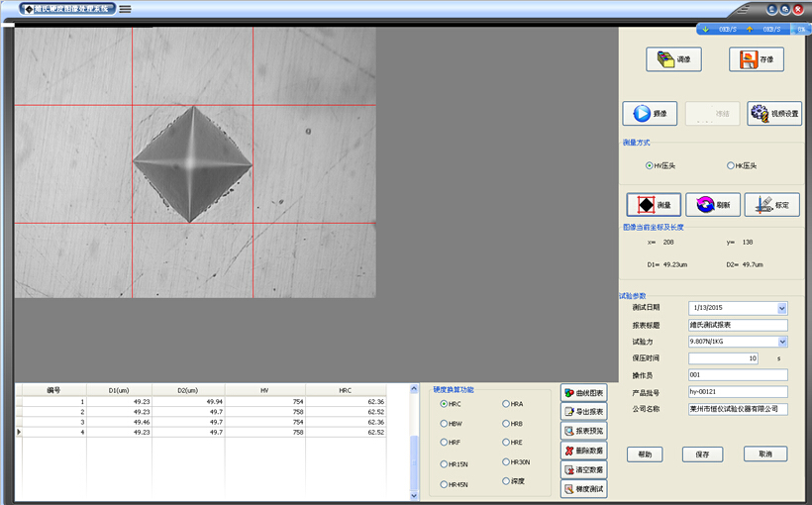Open the 曲线图表 curve chart
The height and width of the screenshot is (505, 812).
583,393
